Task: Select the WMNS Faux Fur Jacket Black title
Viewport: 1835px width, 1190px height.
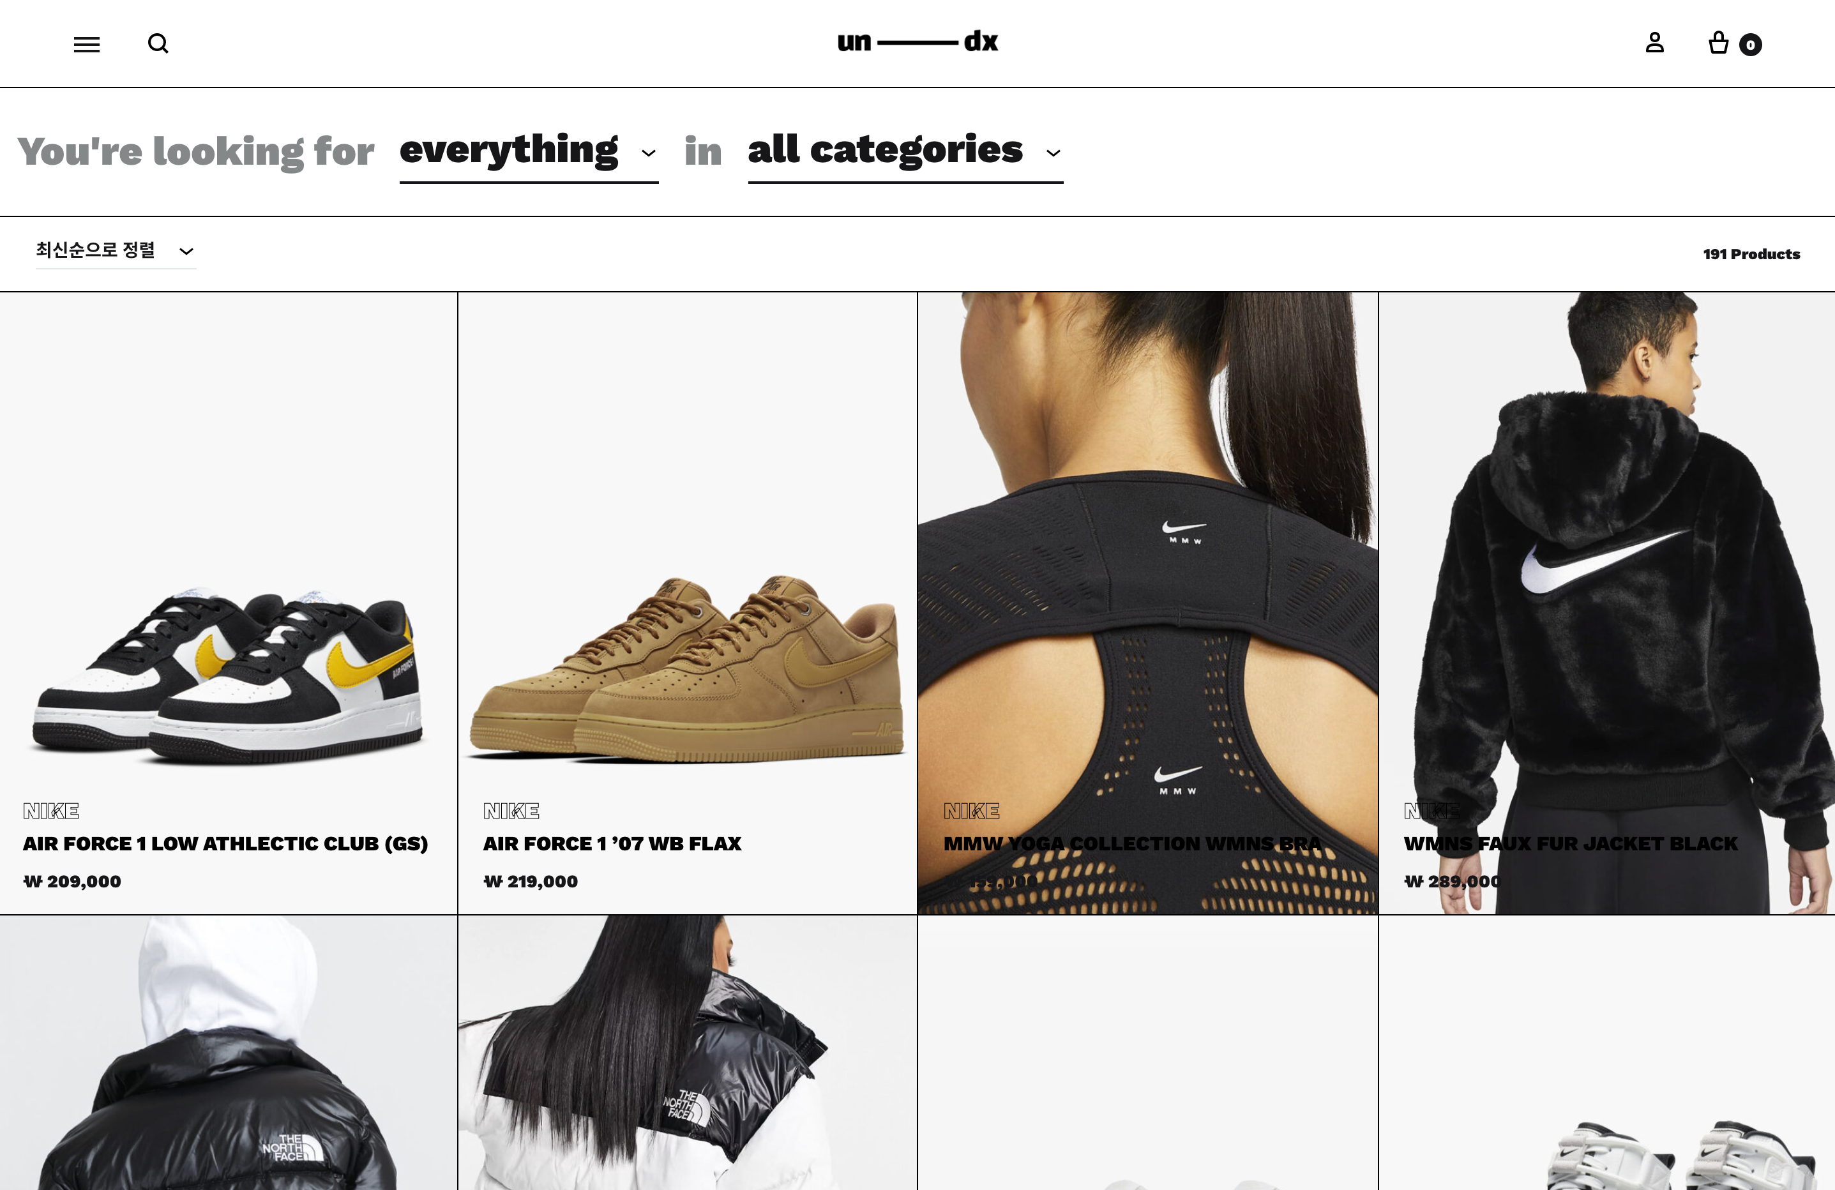Action: pyautogui.click(x=1571, y=844)
